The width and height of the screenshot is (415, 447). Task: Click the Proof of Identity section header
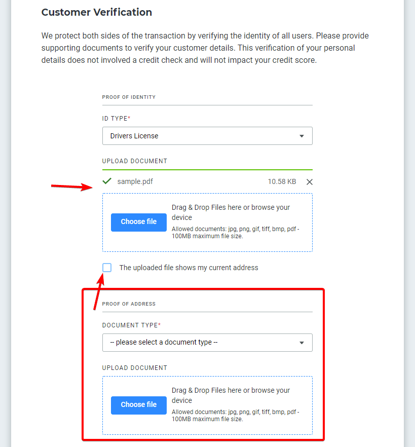[x=129, y=97]
